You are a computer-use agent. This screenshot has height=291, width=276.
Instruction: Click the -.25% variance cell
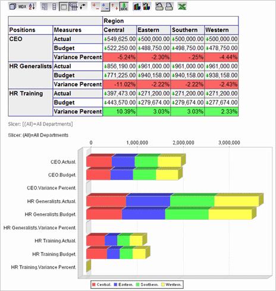point(187,57)
